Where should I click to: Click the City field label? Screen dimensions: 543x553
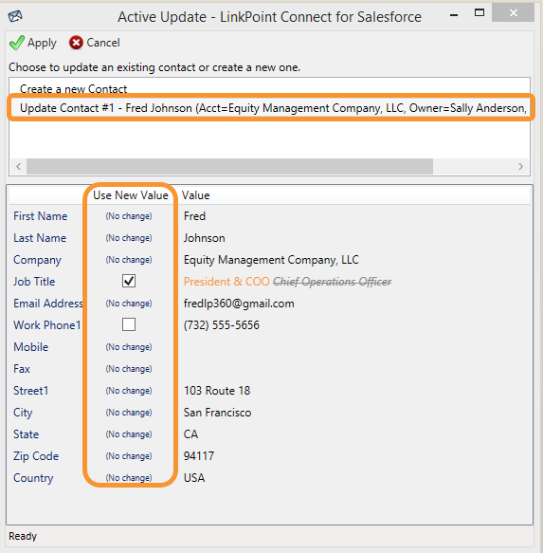pyautogui.click(x=23, y=413)
